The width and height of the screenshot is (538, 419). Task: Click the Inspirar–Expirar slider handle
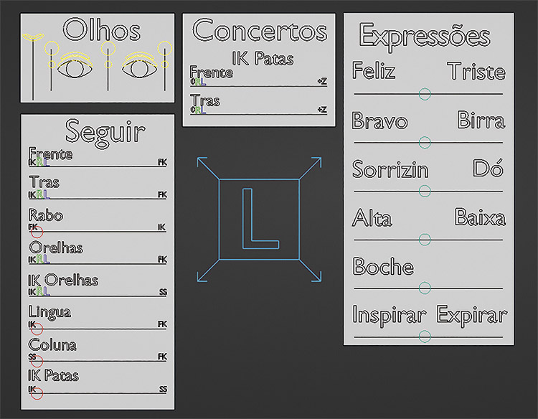click(x=425, y=336)
